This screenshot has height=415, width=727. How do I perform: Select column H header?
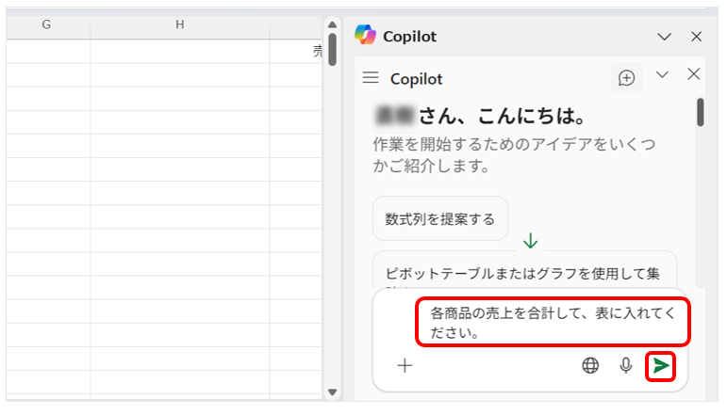pyautogui.click(x=180, y=25)
